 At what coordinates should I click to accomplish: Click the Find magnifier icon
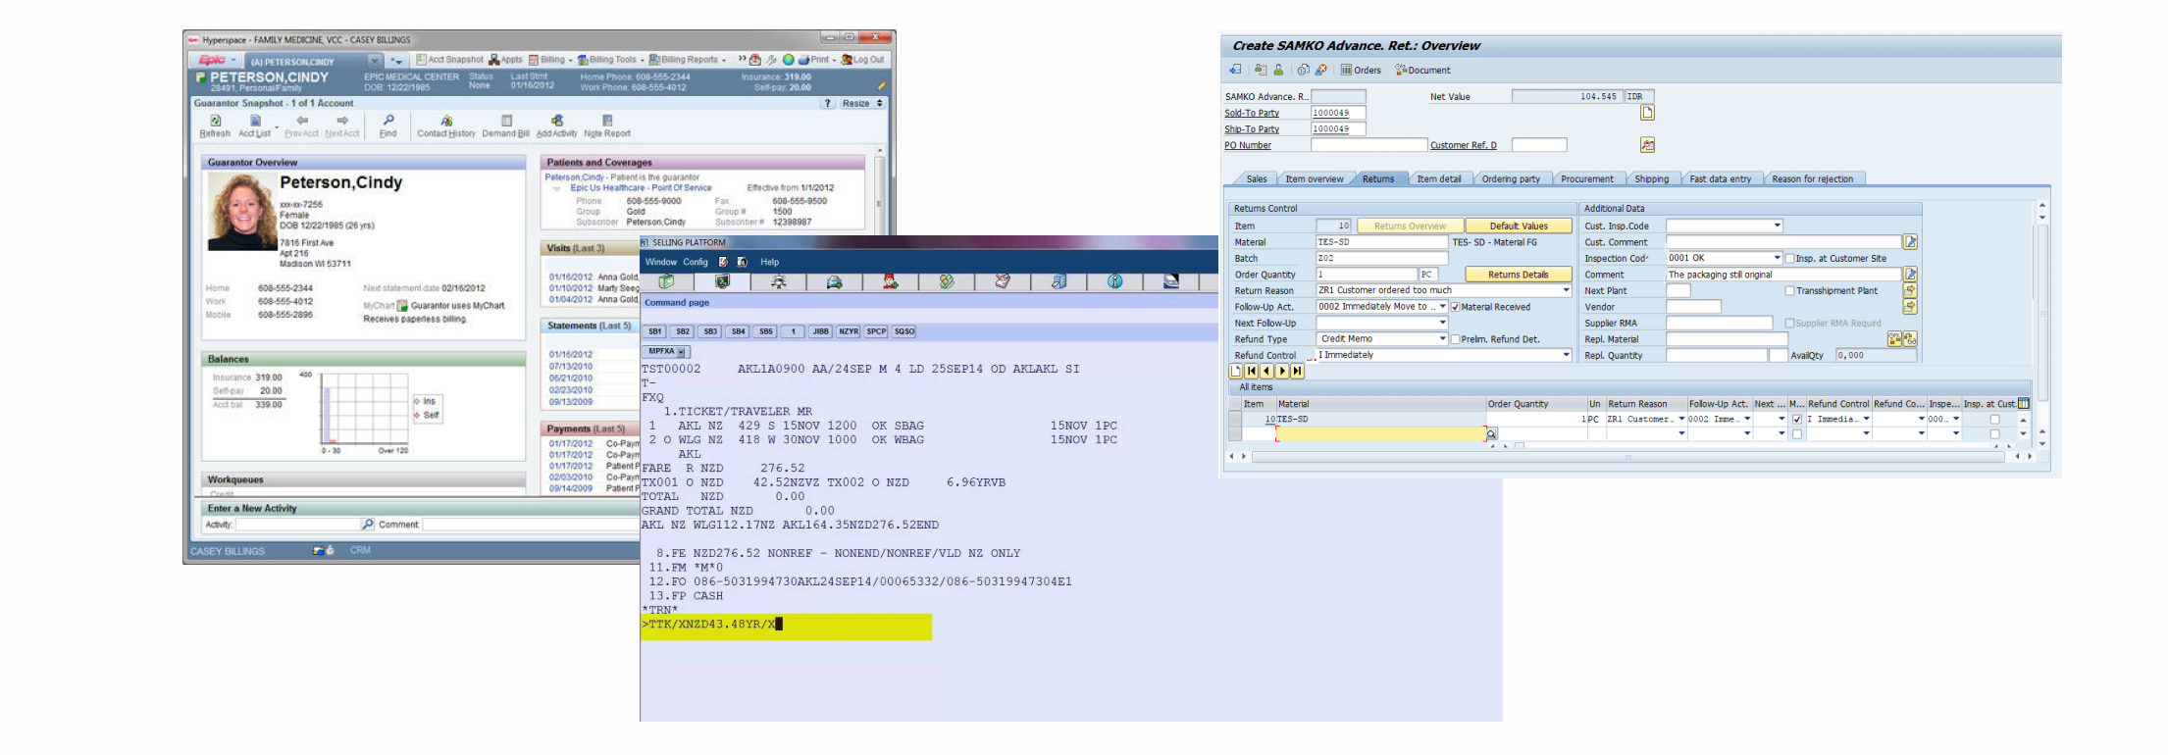coord(388,122)
